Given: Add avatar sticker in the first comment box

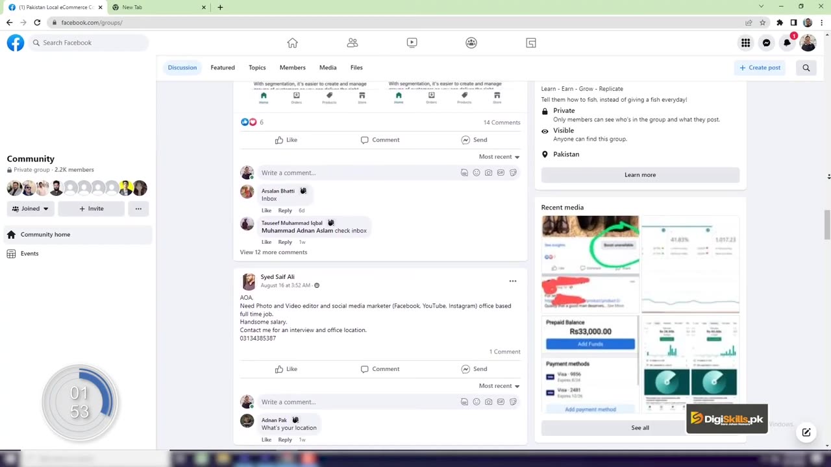Looking at the screenshot, I should pos(464,173).
